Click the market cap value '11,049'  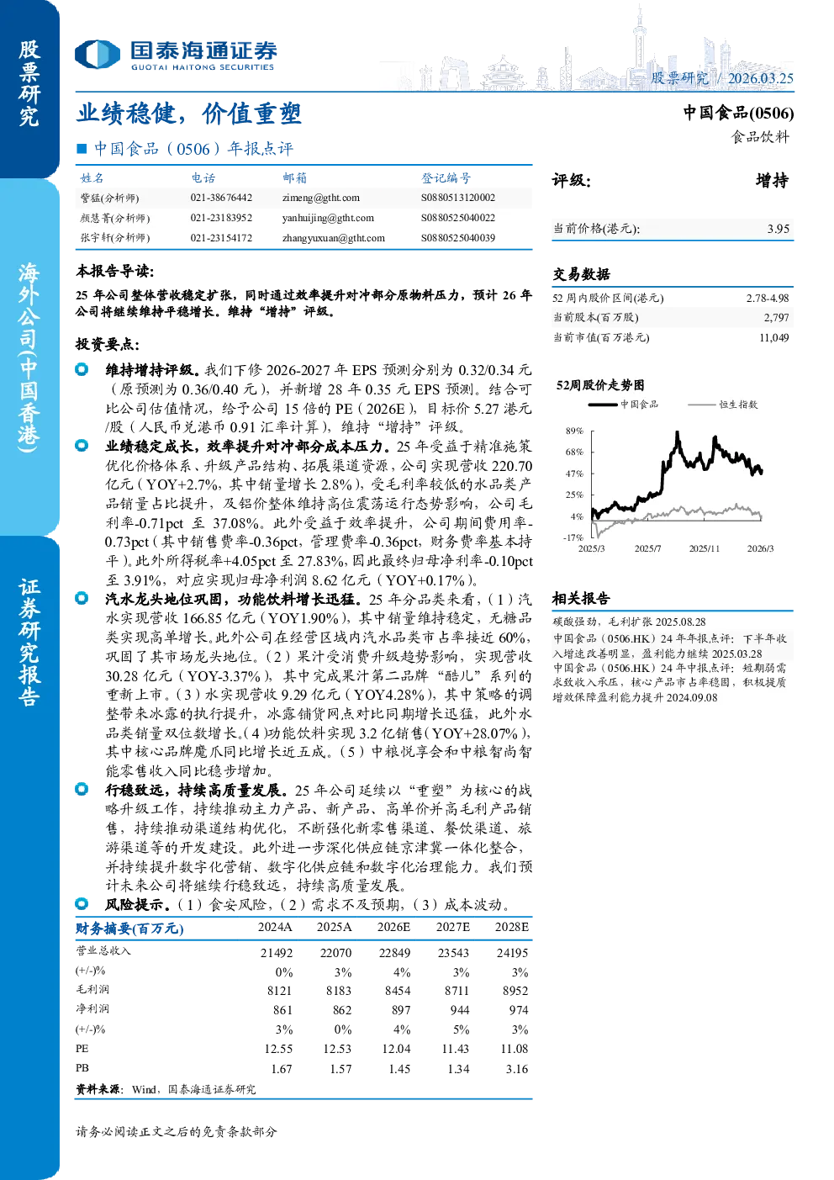pyautogui.click(x=774, y=338)
